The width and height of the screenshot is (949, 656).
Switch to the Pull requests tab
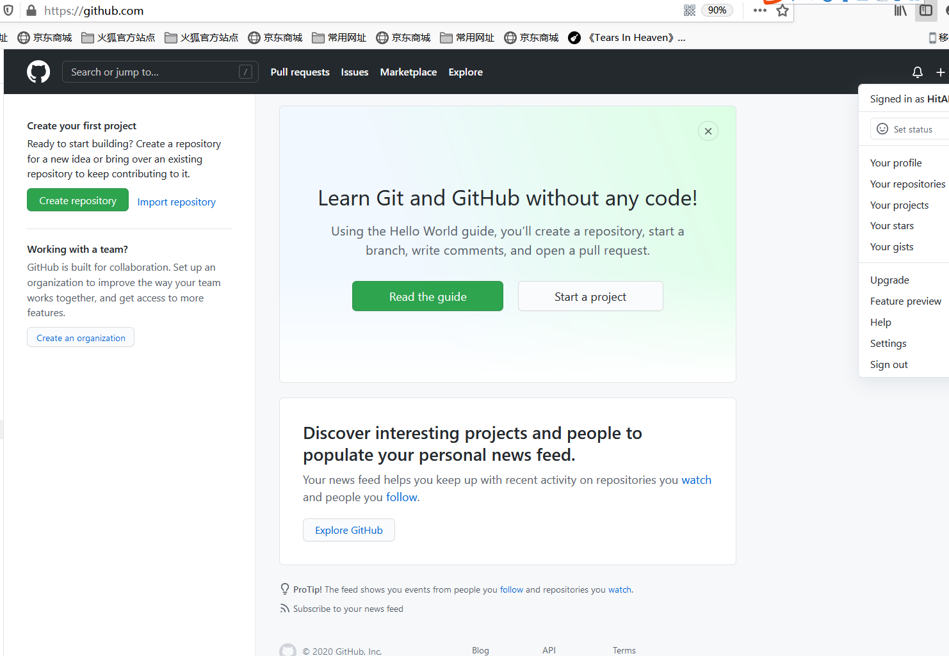pos(300,72)
